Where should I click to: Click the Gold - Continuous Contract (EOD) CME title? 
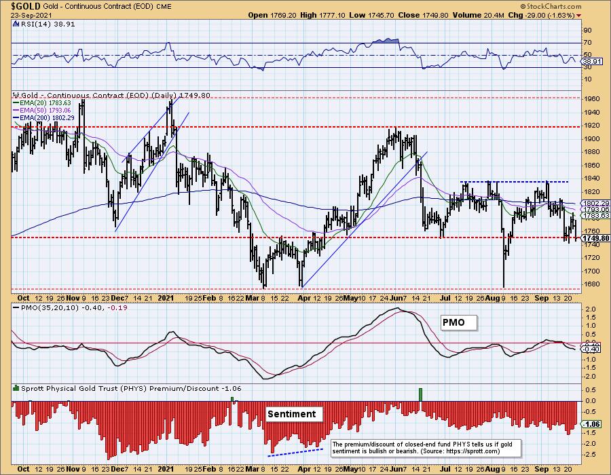[x=106, y=7]
